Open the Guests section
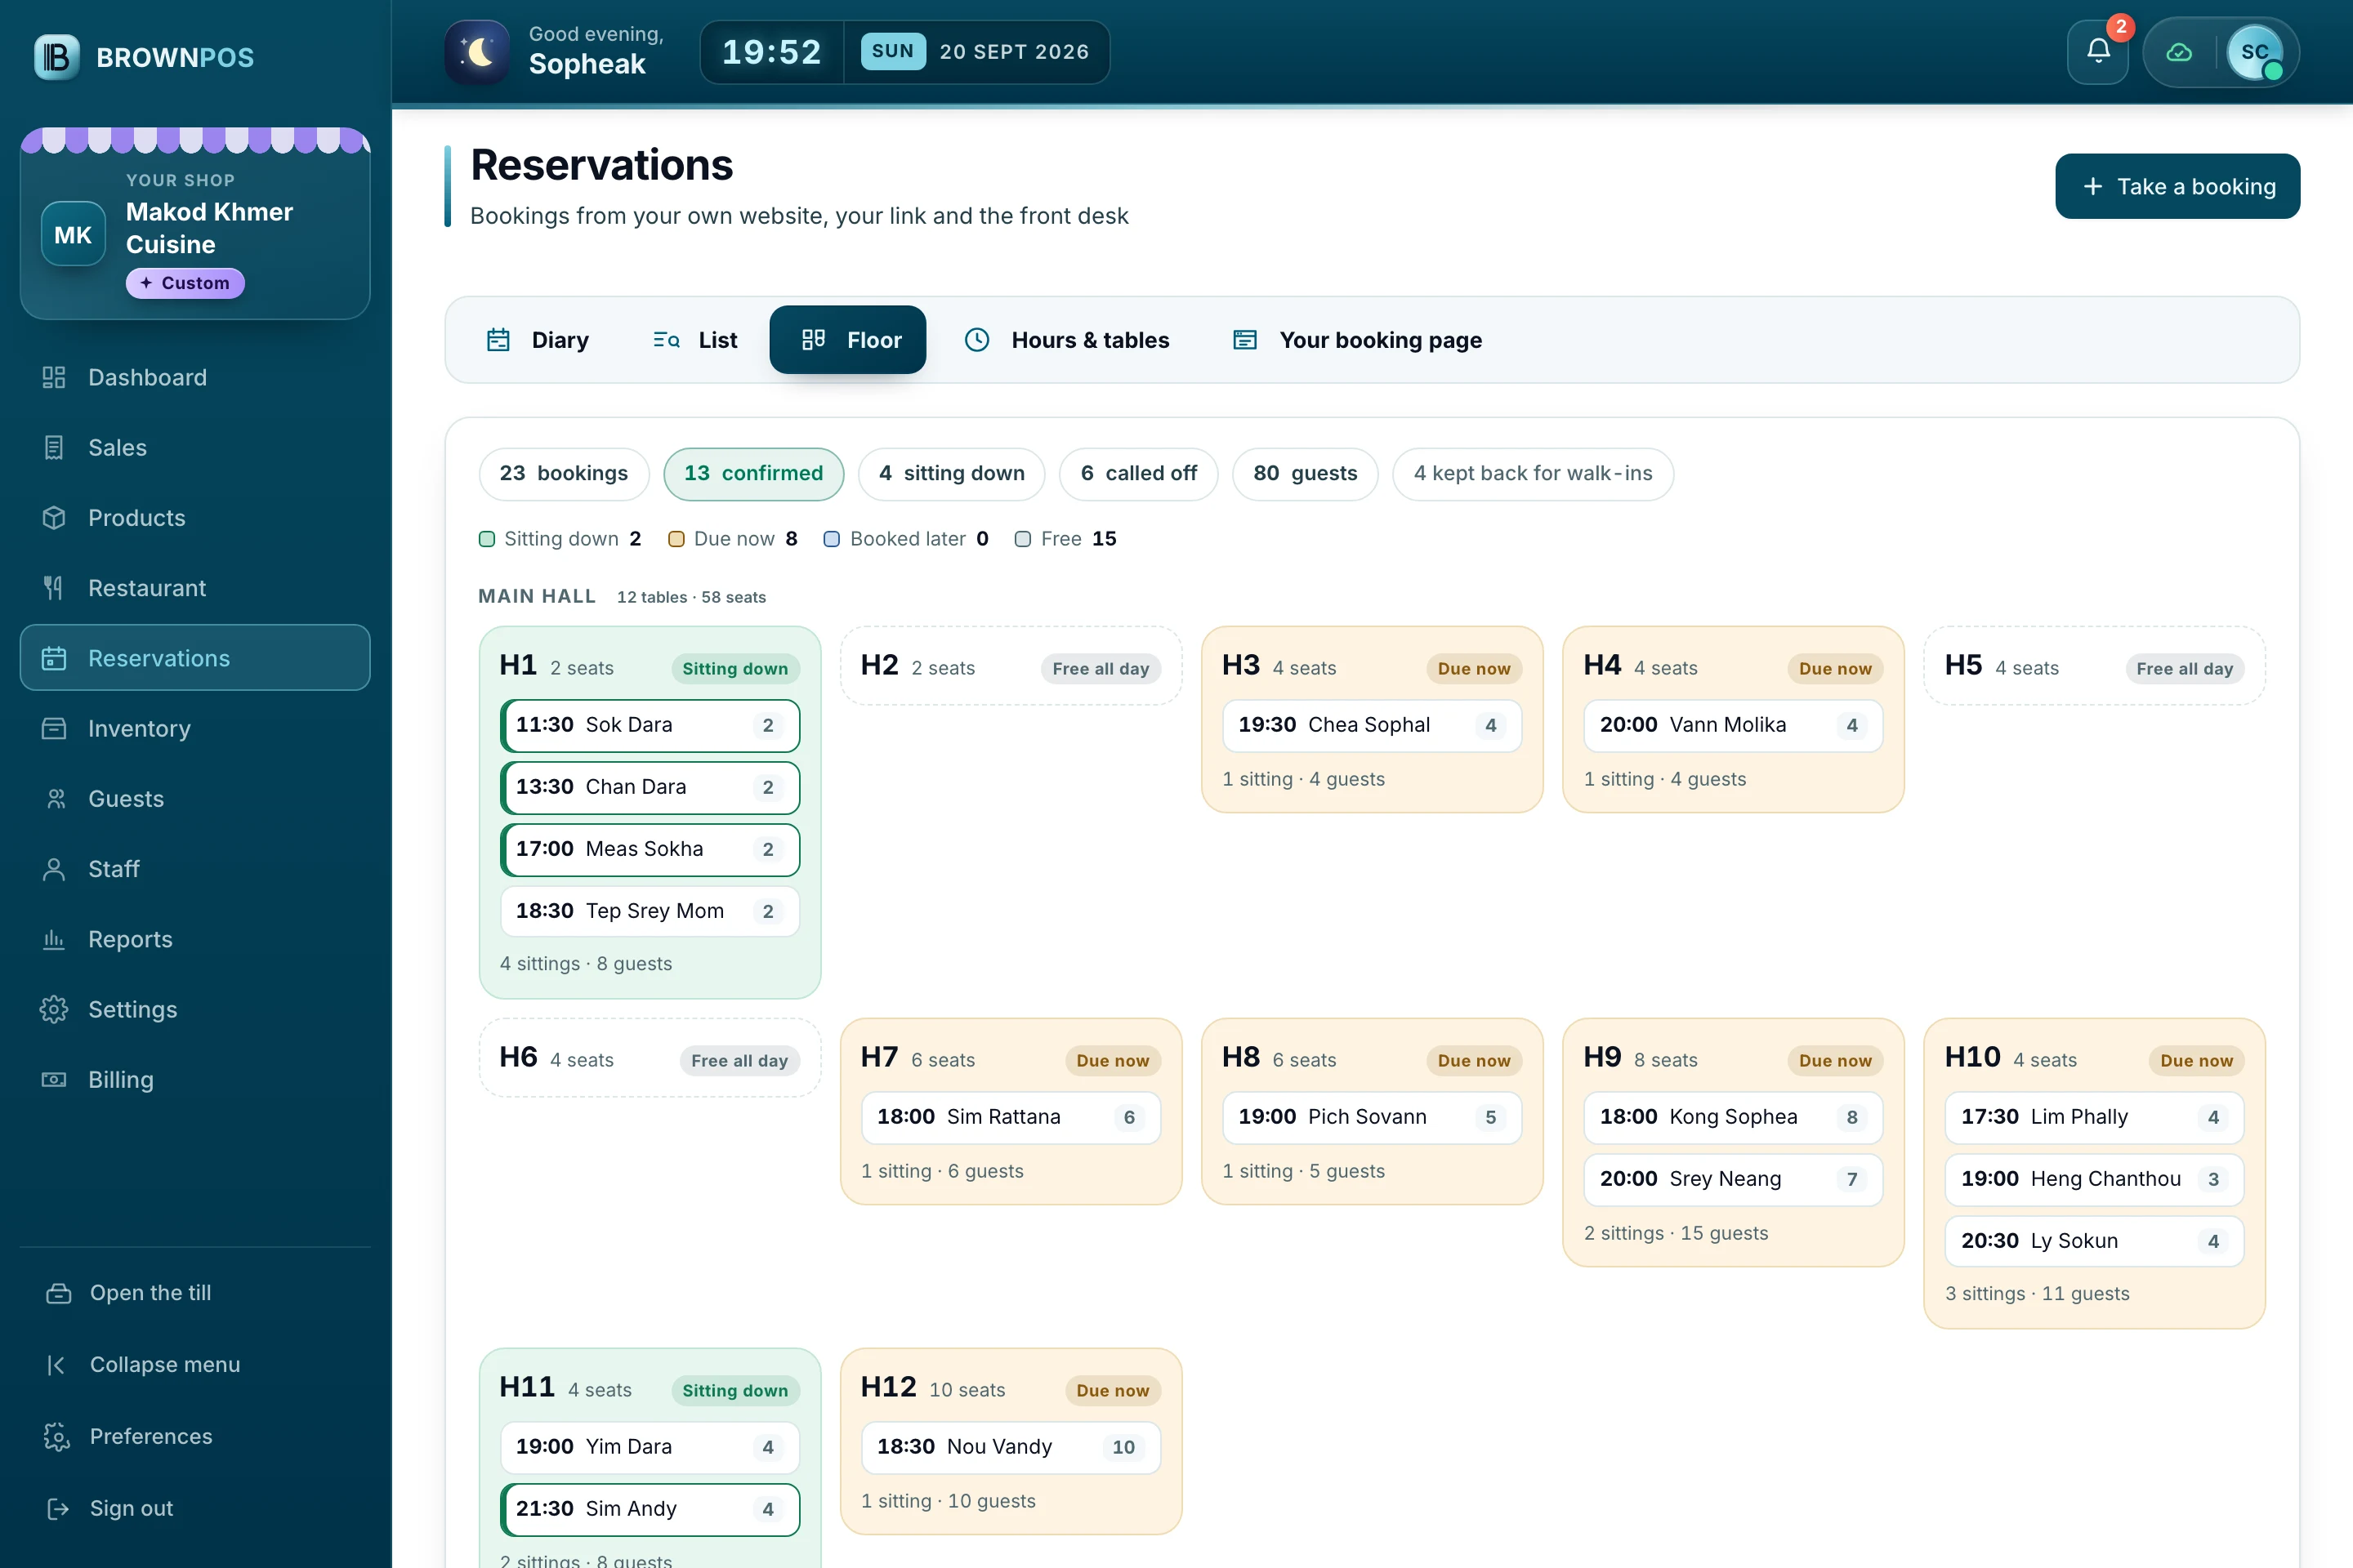The height and width of the screenshot is (1568, 2353). [195, 798]
